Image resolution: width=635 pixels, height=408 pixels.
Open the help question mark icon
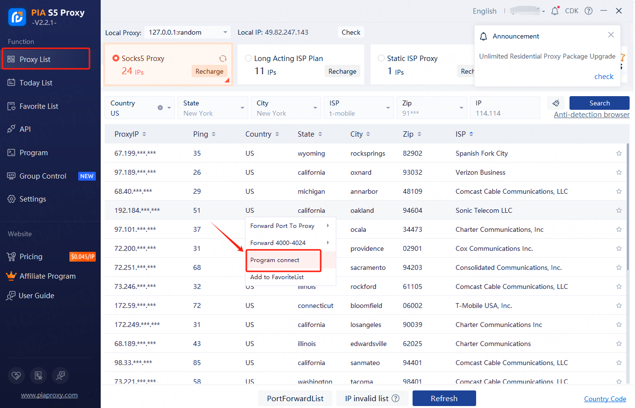tap(589, 11)
